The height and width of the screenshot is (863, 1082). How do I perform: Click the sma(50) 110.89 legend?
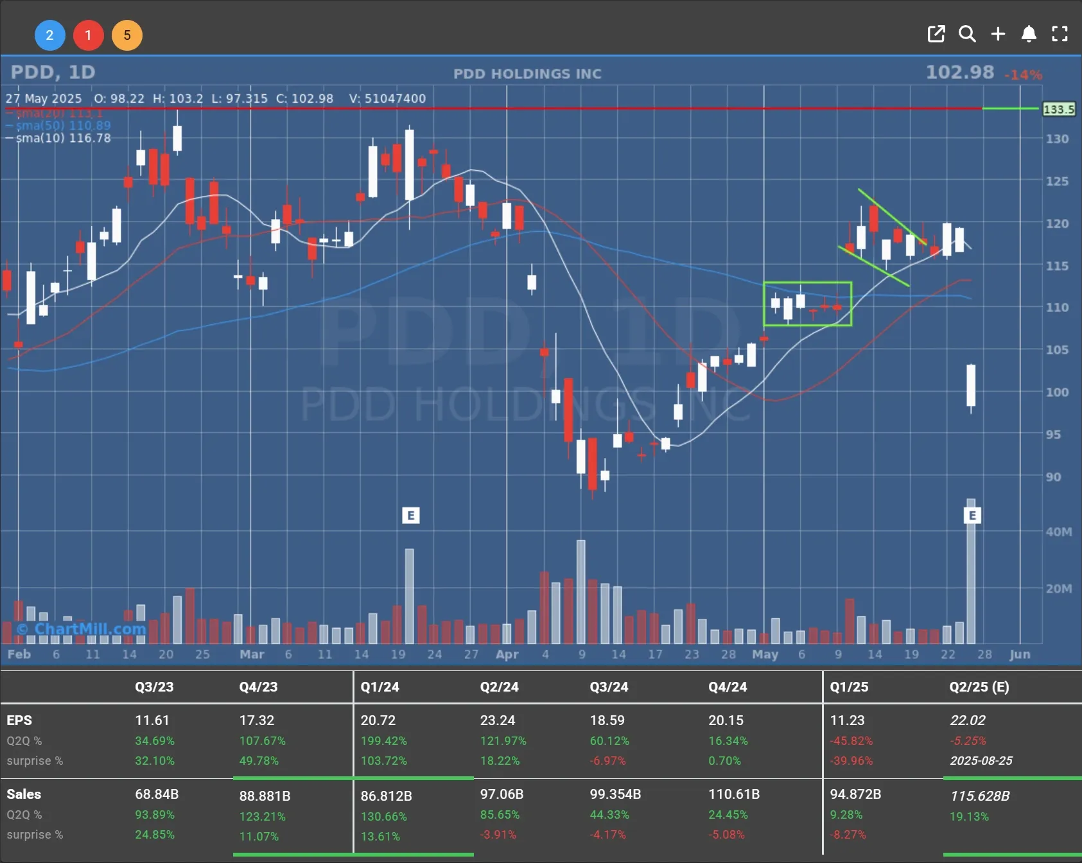click(58, 125)
